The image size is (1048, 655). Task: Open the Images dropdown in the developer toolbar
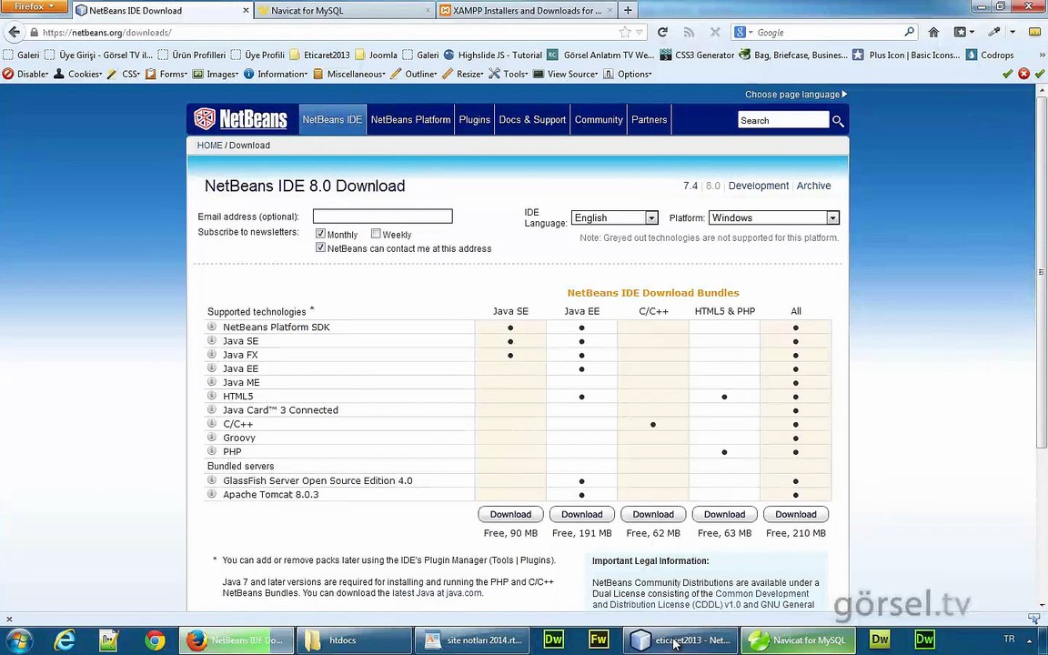pyautogui.click(x=216, y=75)
